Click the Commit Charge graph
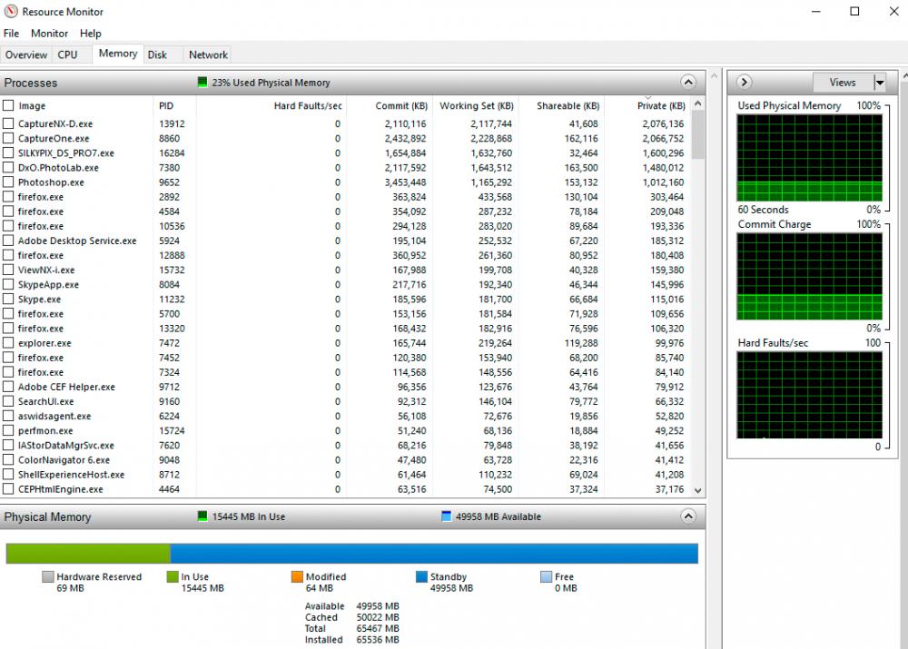This screenshot has width=908, height=649. [809, 276]
